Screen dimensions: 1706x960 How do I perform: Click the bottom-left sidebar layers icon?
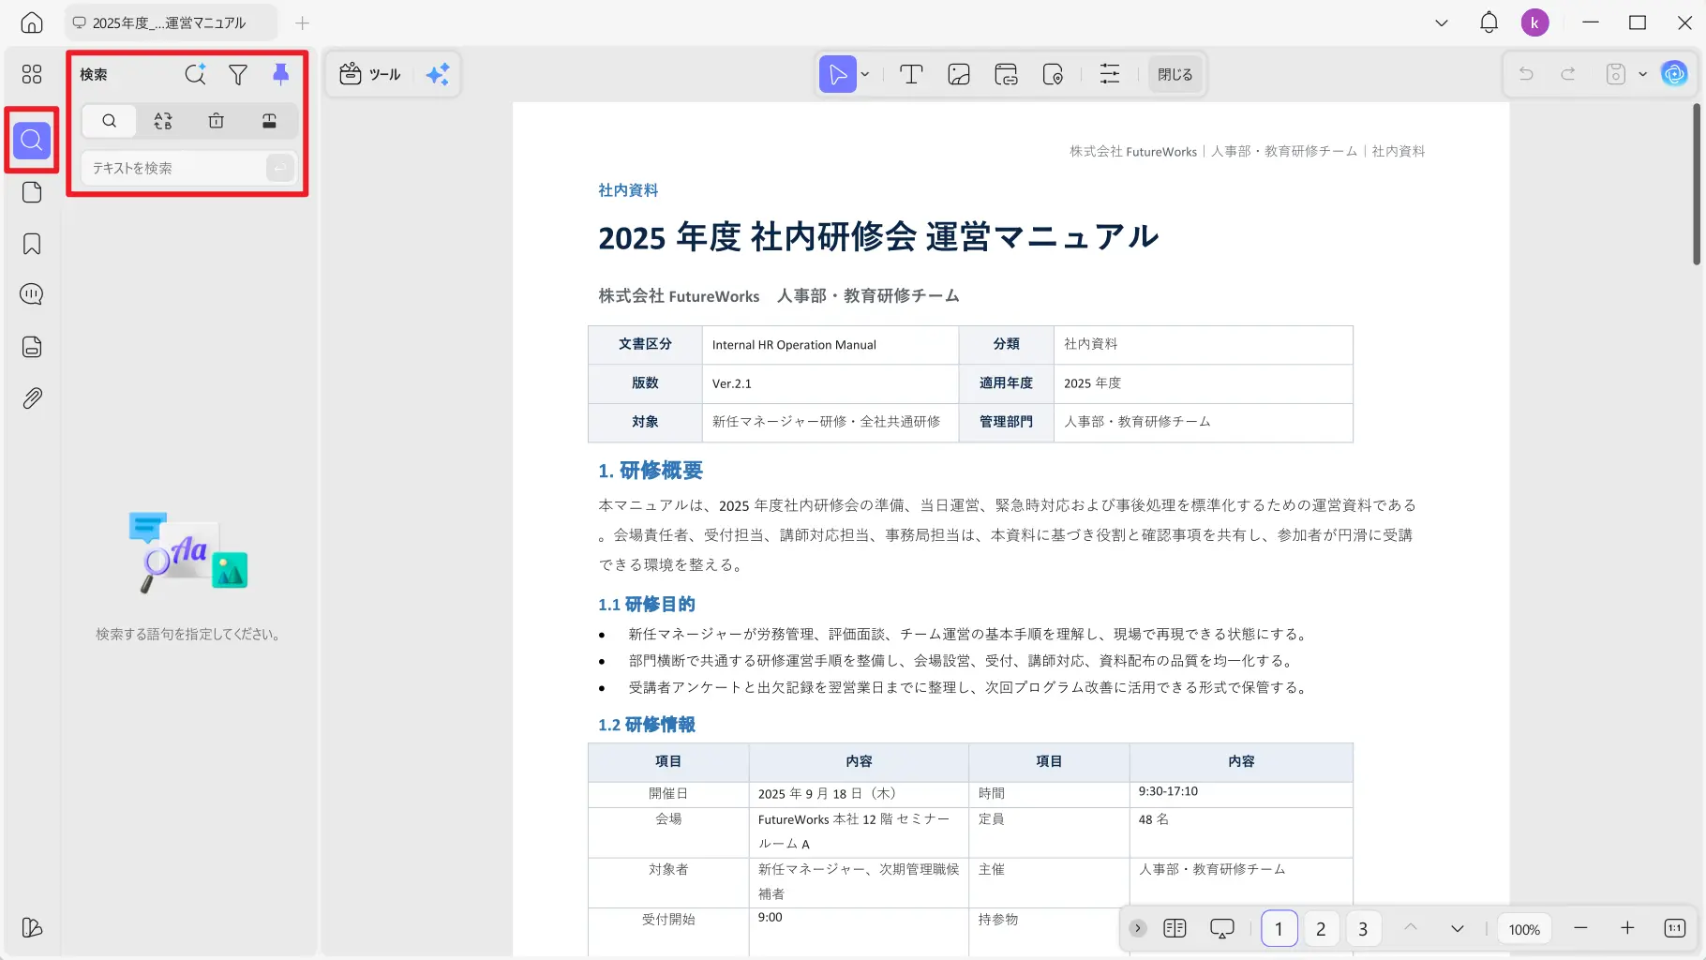pos(32,927)
